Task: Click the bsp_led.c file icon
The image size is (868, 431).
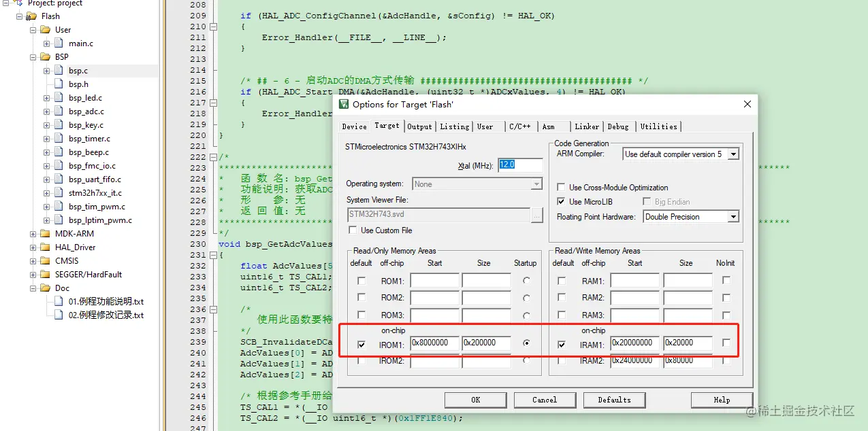Action: (x=59, y=98)
